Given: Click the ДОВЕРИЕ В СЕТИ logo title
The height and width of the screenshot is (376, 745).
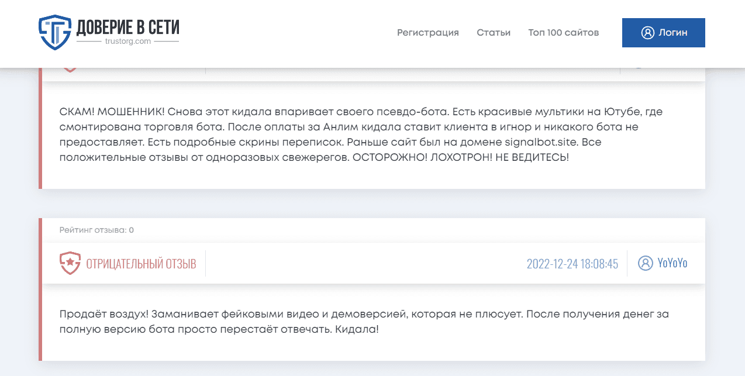Looking at the screenshot, I should pyautogui.click(x=127, y=26).
